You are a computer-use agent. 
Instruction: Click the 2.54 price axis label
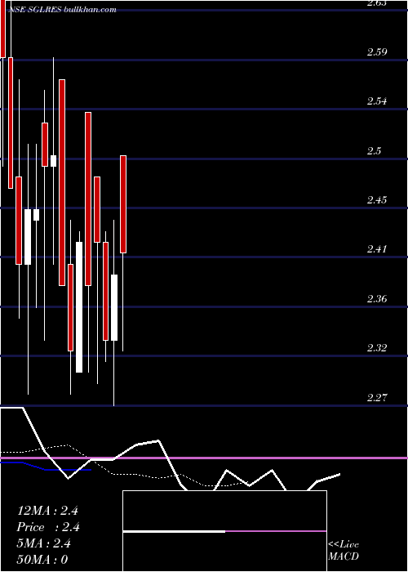coord(377,101)
